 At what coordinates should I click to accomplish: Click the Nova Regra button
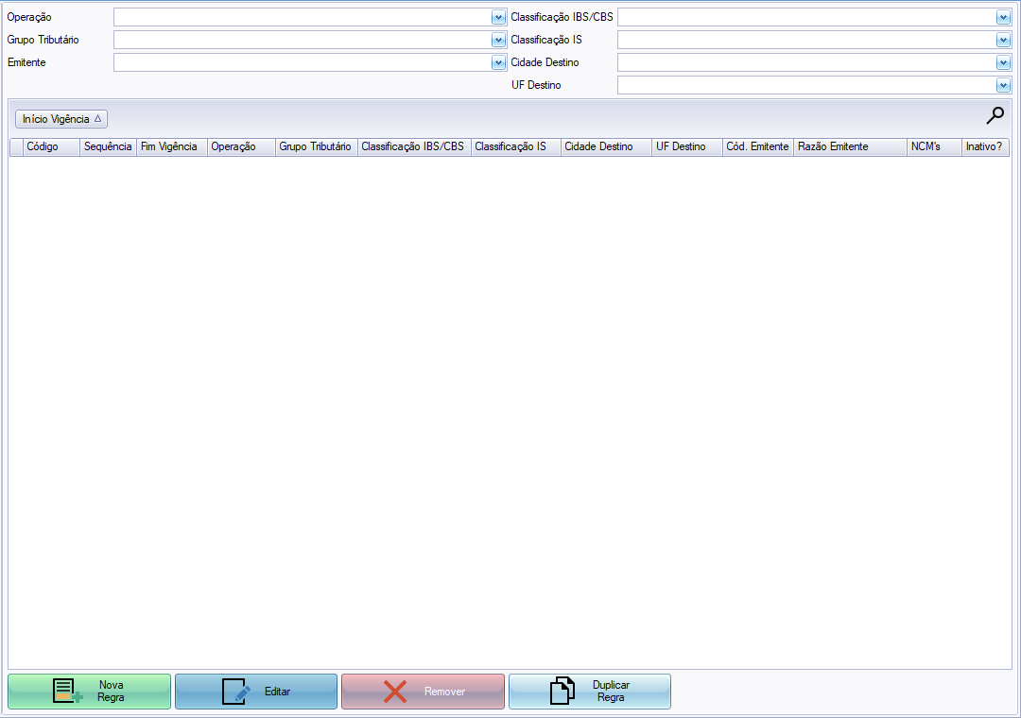point(90,691)
